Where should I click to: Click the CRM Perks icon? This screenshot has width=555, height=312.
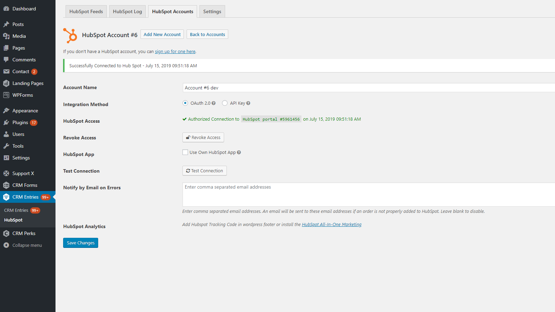coord(6,233)
